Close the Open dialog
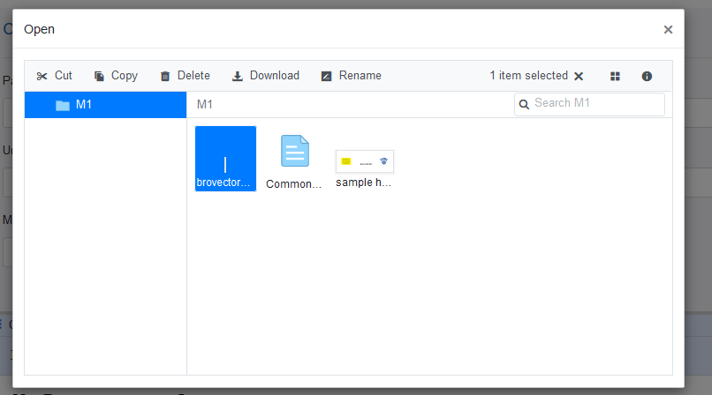 pos(668,30)
